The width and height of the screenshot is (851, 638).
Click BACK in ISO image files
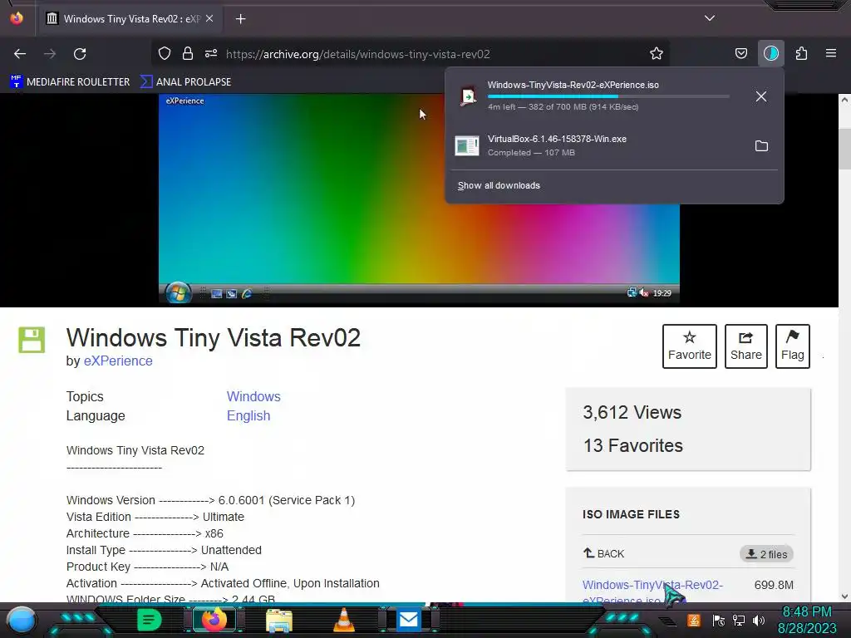[x=603, y=553]
